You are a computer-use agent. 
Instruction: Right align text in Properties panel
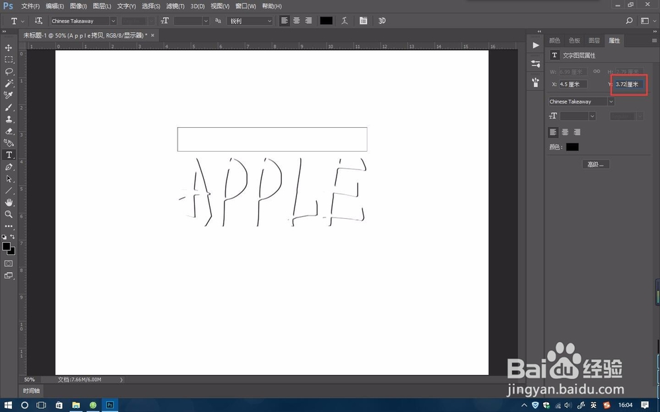(x=577, y=132)
